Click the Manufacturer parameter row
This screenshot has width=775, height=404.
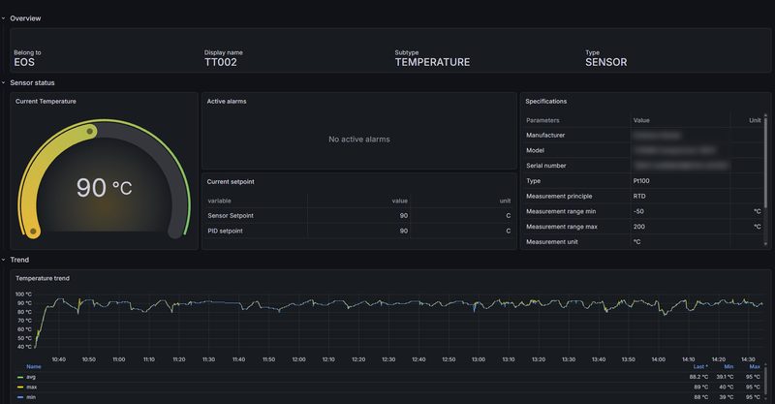pyautogui.click(x=643, y=135)
